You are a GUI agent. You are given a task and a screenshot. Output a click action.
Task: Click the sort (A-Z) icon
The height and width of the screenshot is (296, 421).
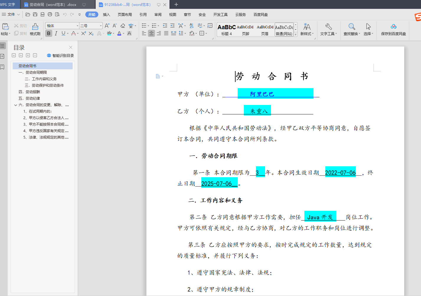point(192,26)
